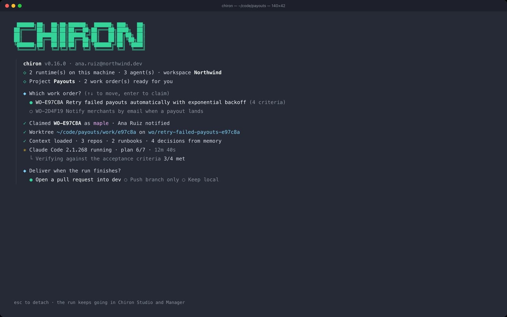Click the (4 criteria) label

(x=267, y=102)
